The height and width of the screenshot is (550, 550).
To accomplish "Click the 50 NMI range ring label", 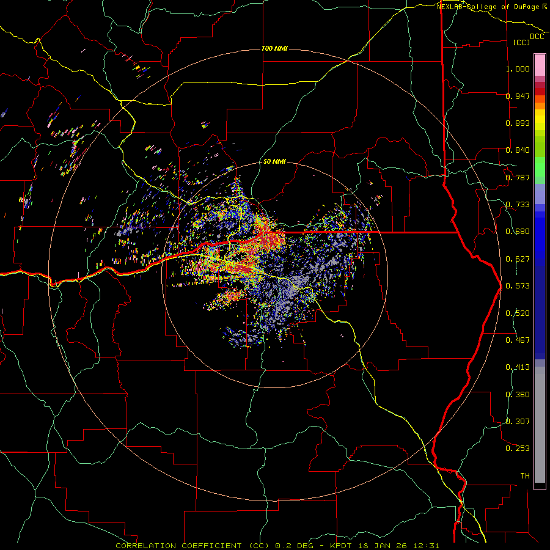I will [x=274, y=161].
